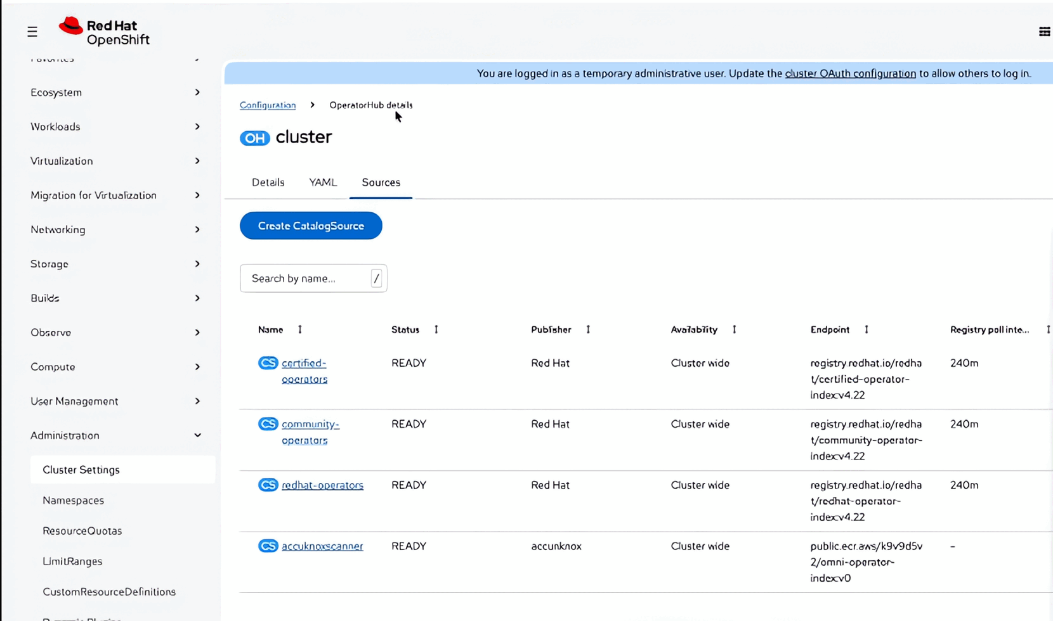Open the application launcher grid icon

pos(1044,32)
